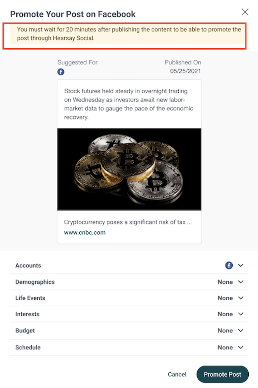Click the Facebook icon under Suggested For

point(61,72)
